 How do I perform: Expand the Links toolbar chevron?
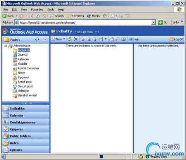pyautogui.click(x=182, y=22)
